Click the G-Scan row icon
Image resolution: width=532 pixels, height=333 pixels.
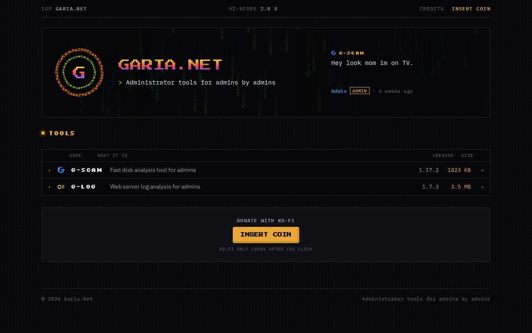click(61, 170)
